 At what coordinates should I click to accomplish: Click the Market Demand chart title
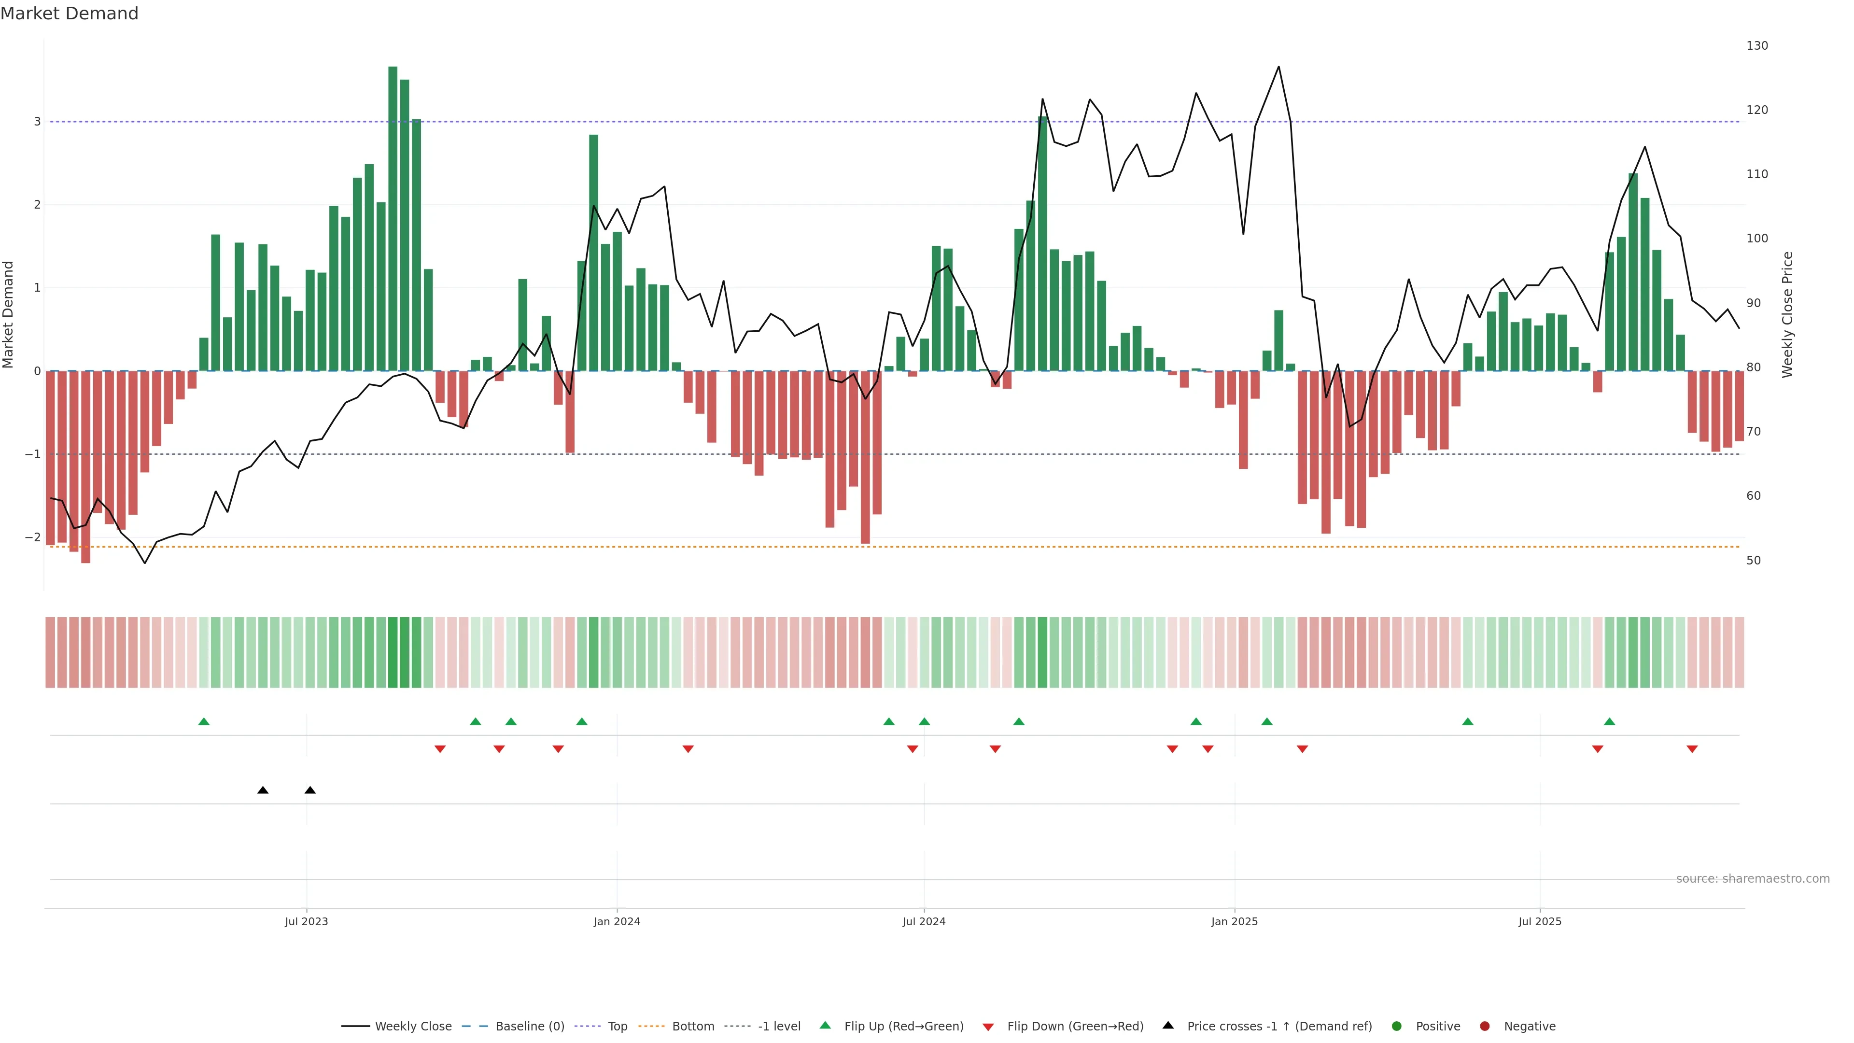[x=69, y=13]
